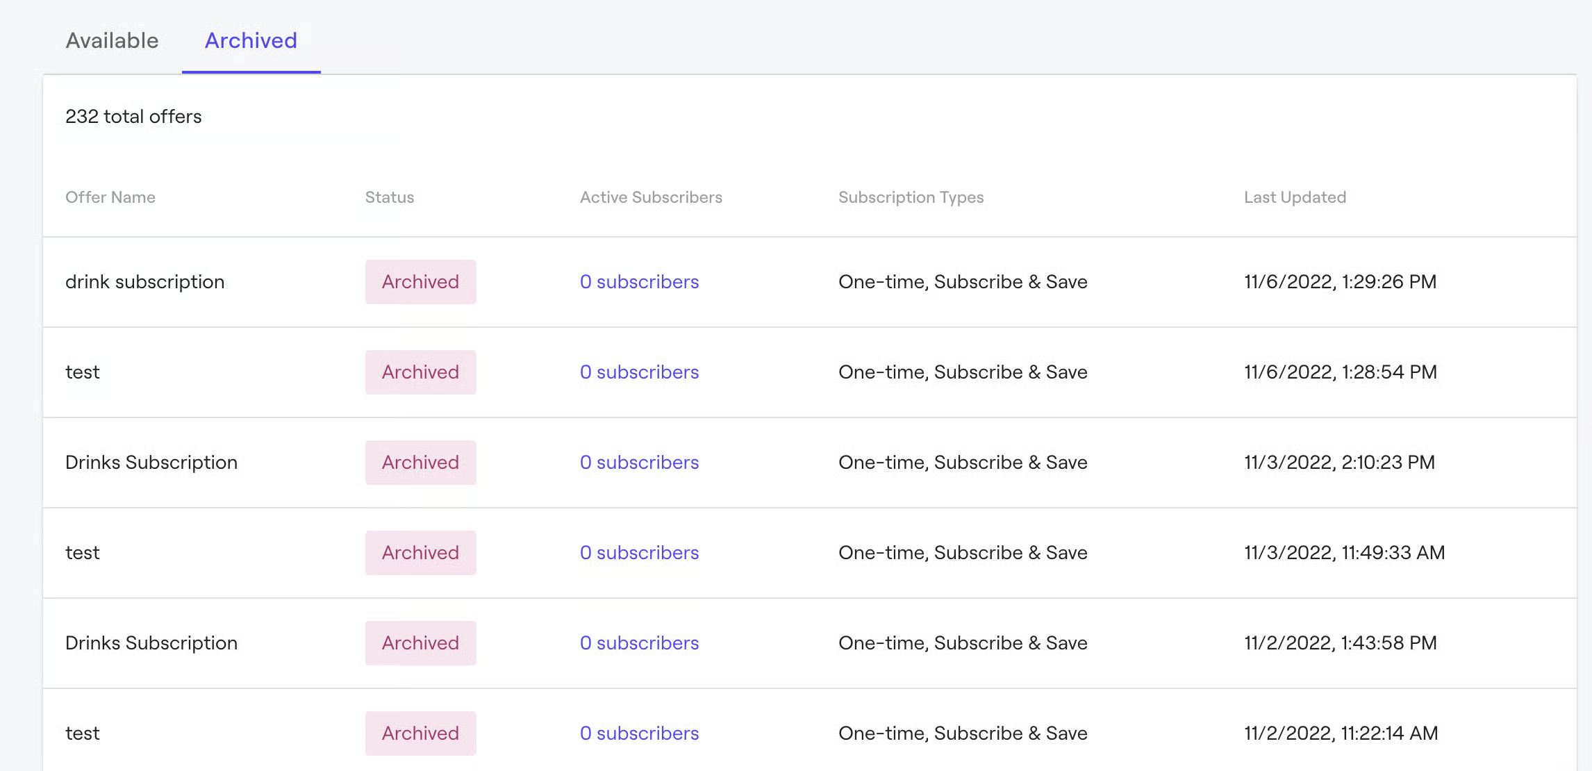Viewport: 1592px width, 771px height.
Task: Open 0 subscribers for 11/3/2022 Drinks Subscription
Action: (x=639, y=463)
